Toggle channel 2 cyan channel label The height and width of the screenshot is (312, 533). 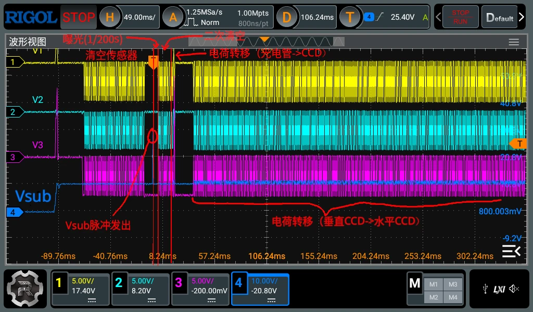119,282
